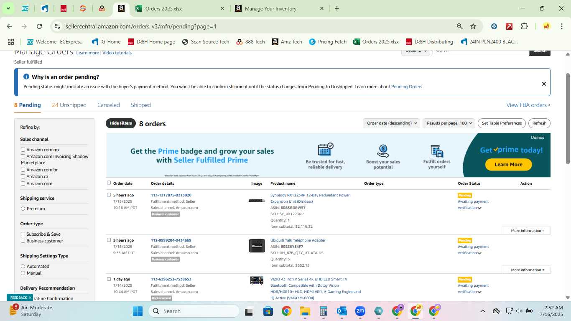Expand More information for the Synology order

click(526, 231)
